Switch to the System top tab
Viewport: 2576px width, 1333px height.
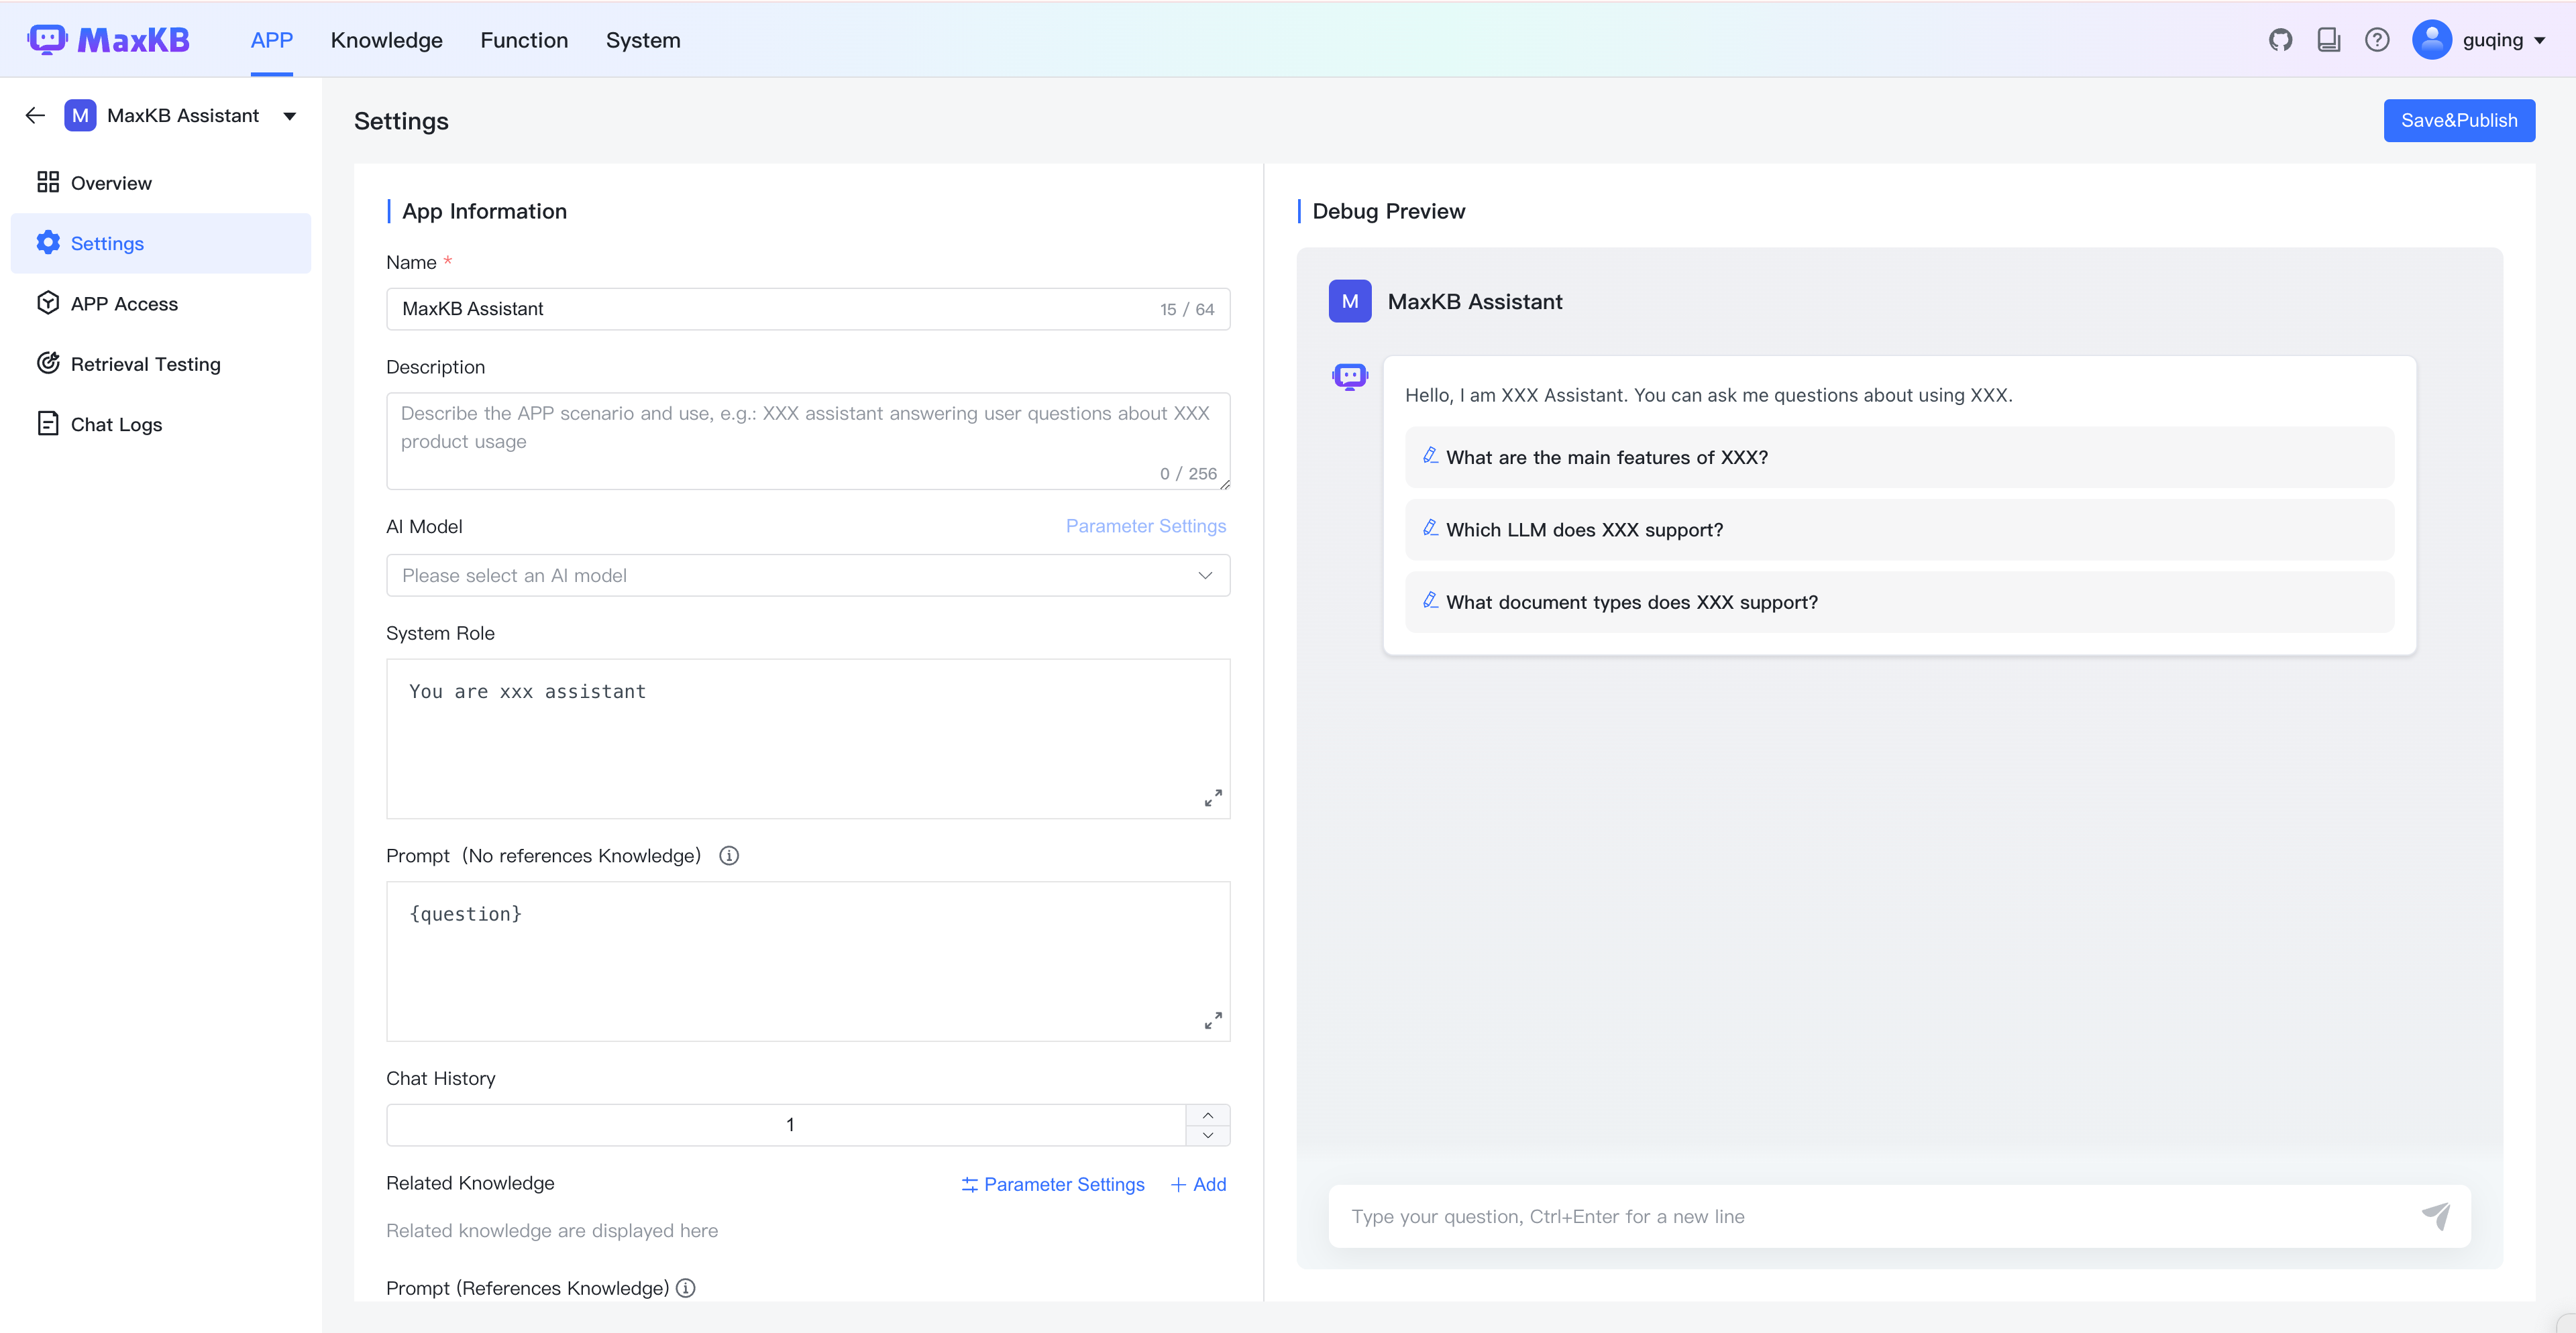[643, 40]
